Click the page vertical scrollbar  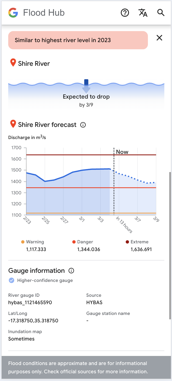click(x=170, y=242)
